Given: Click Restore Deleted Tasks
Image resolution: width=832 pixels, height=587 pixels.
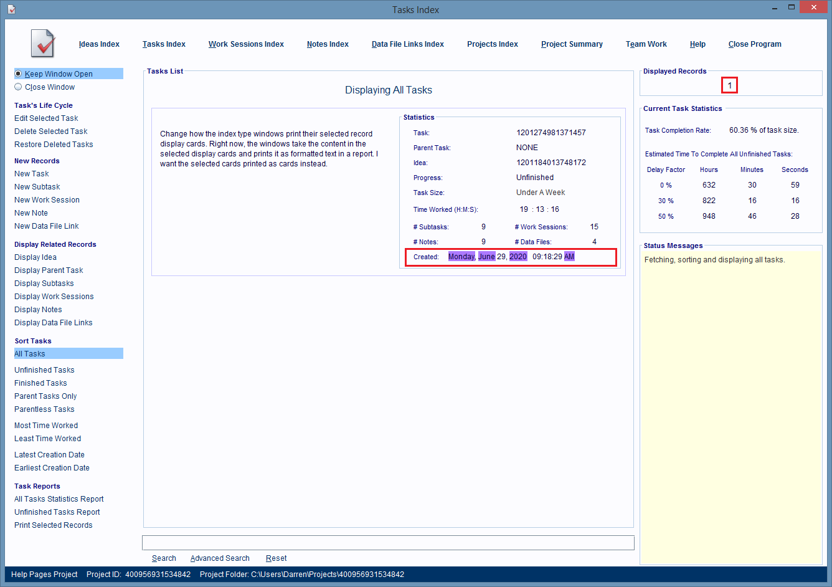Looking at the screenshot, I should point(54,145).
